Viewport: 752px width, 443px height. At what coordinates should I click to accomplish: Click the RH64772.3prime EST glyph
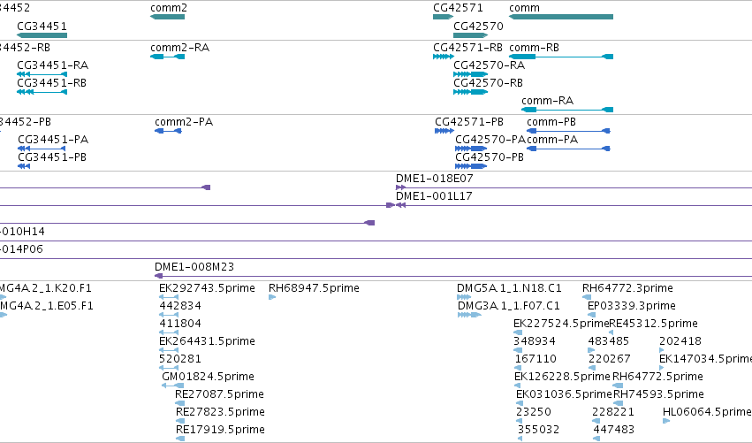click(587, 297)
